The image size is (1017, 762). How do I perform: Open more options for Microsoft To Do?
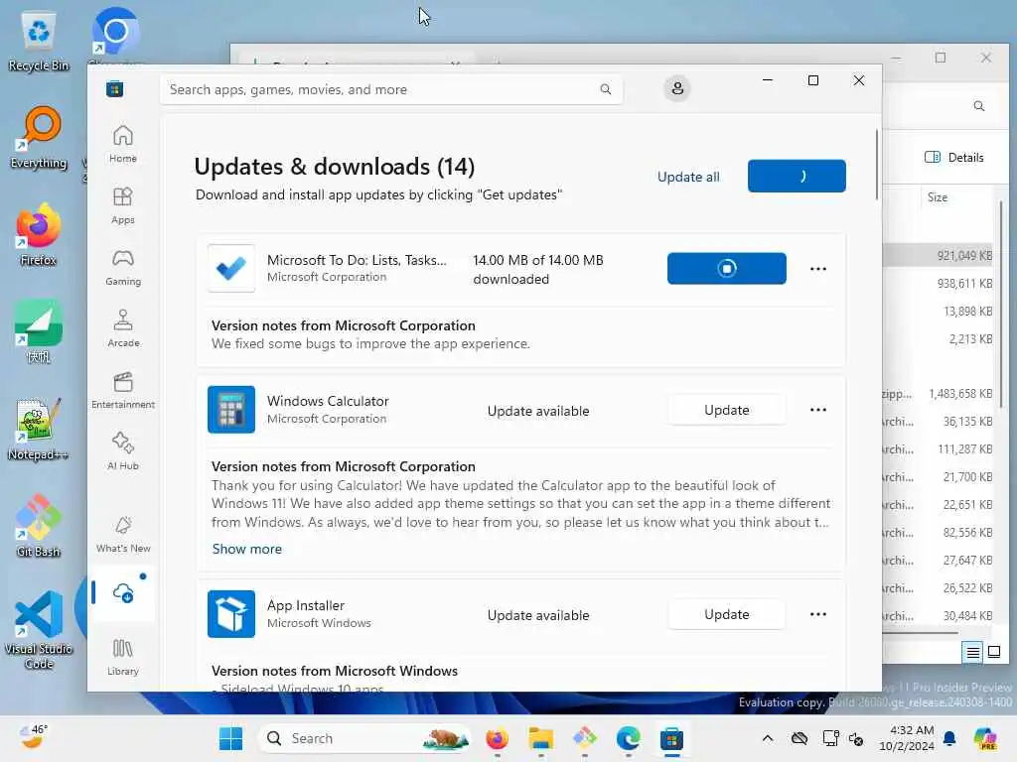(818, 269)
